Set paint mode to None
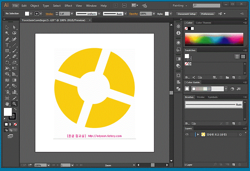Screen dimensions: 250x171 point(16,125)
